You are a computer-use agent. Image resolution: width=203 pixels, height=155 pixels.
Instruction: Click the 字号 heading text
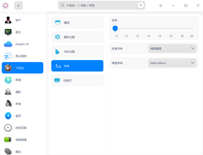114,20
